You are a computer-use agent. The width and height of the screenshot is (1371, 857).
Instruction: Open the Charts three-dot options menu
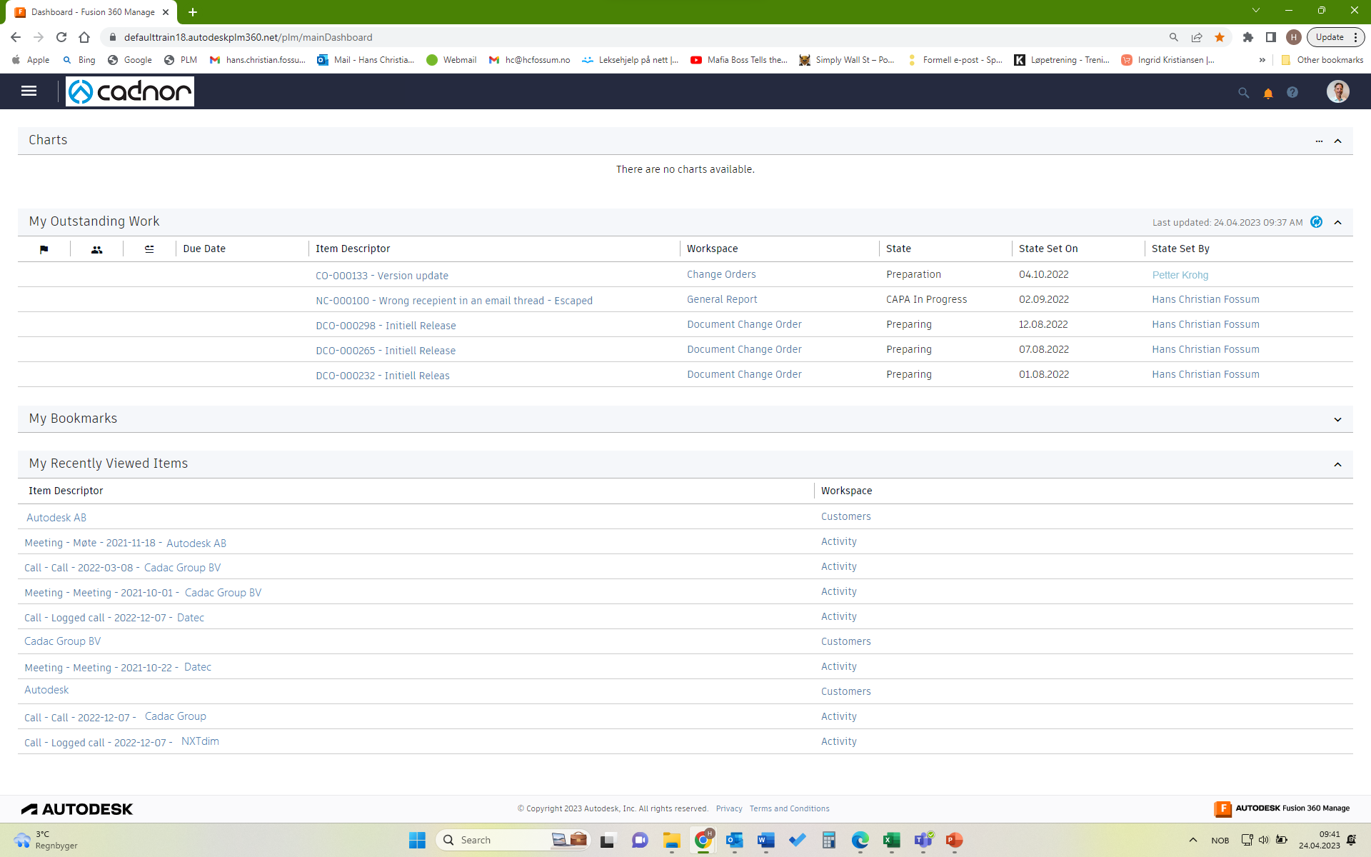tap(1319, 141)
